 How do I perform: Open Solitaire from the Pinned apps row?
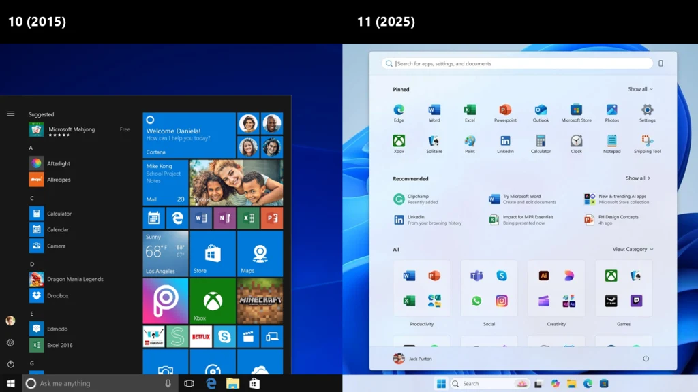[434, 144]
